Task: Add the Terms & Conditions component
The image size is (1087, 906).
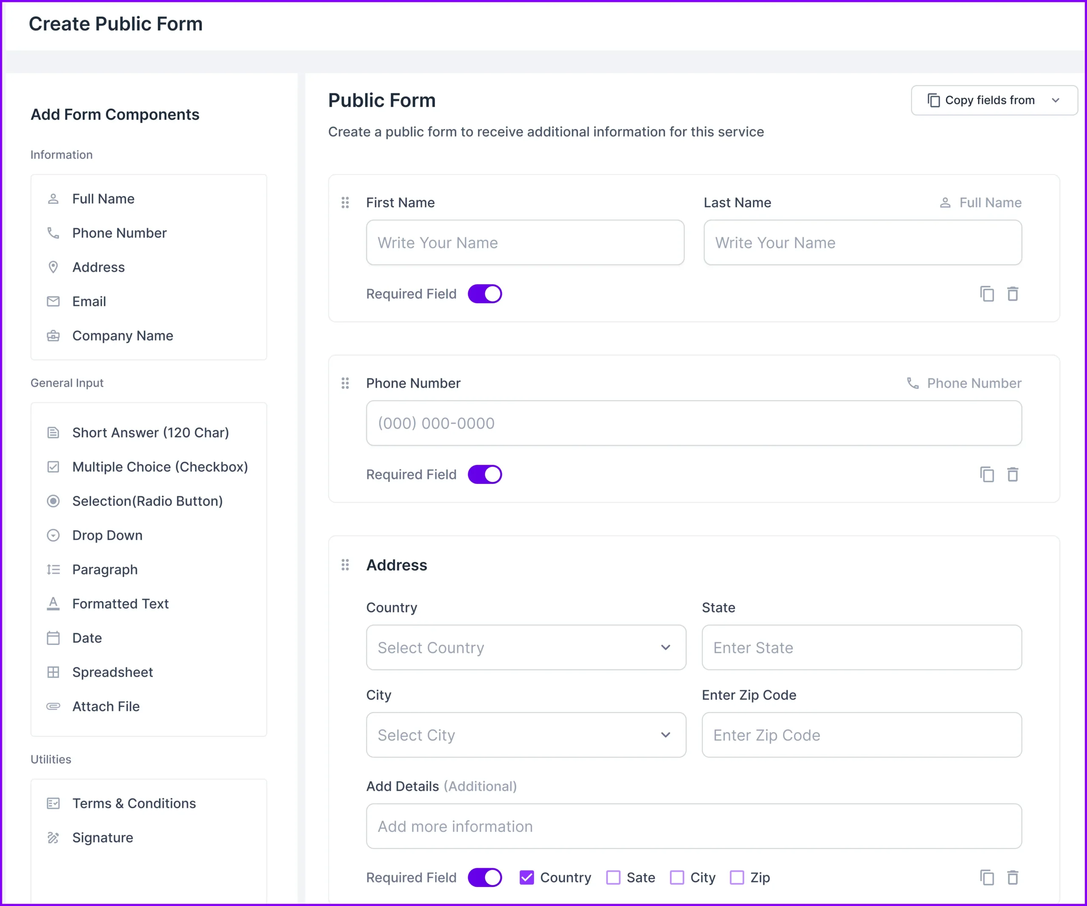Action: [134, 803]
